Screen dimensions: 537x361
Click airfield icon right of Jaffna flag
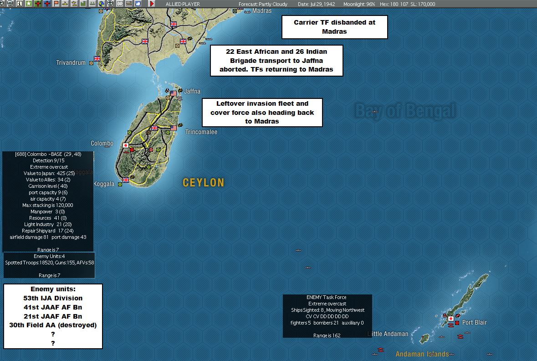(x=180, y=91)
